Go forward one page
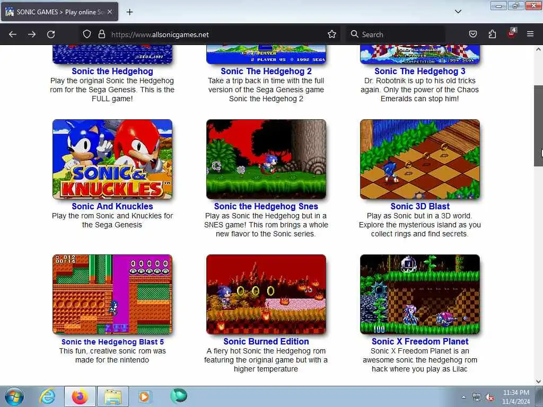Screen dimensions: 543x407 pos(31,34)
